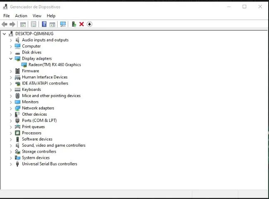Open the Help menu
The image size is (269, 199).
coord(51,16)
